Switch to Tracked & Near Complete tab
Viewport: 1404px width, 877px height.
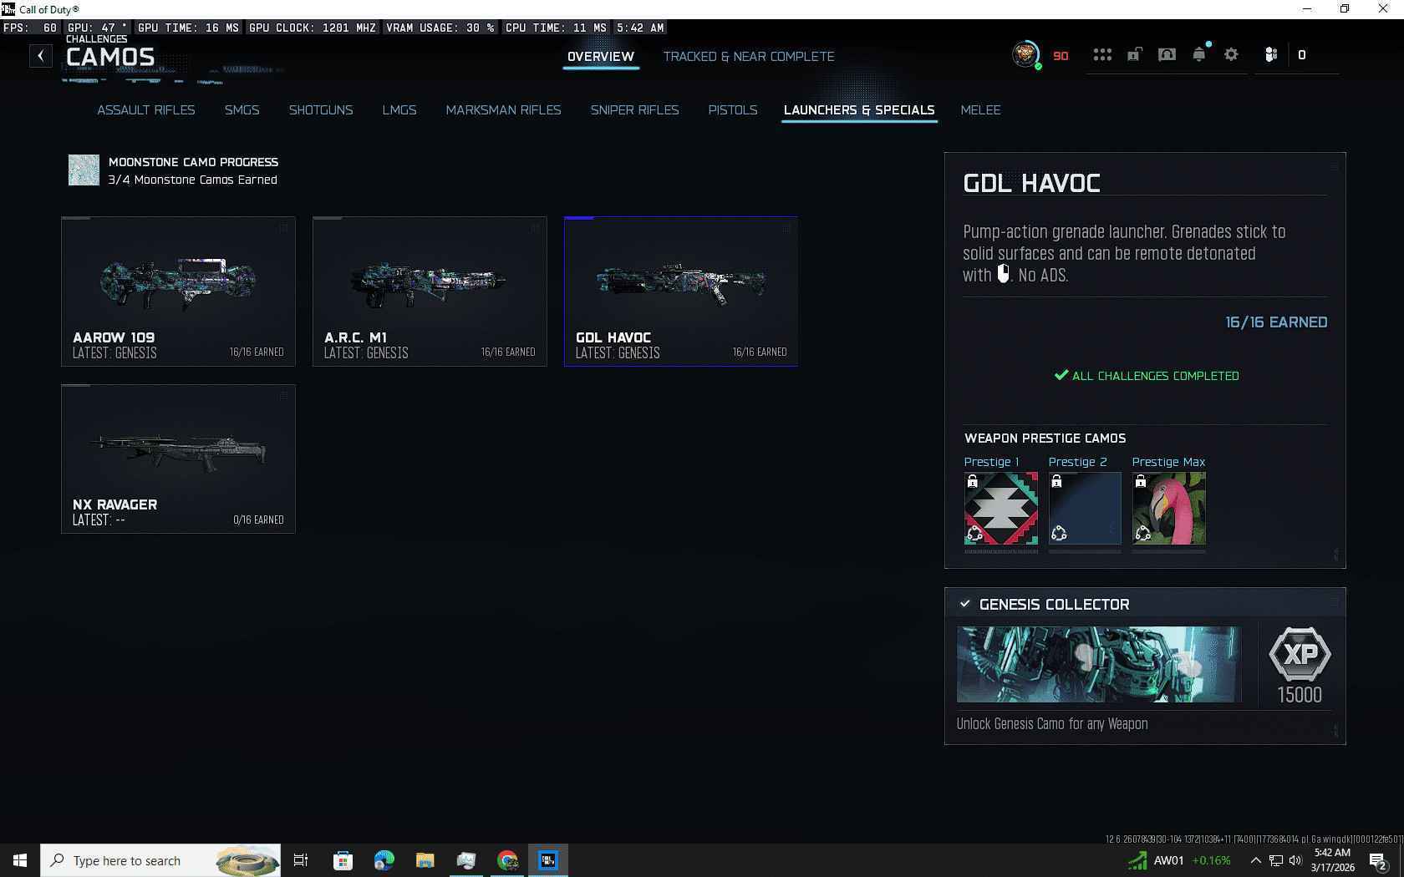749,57
